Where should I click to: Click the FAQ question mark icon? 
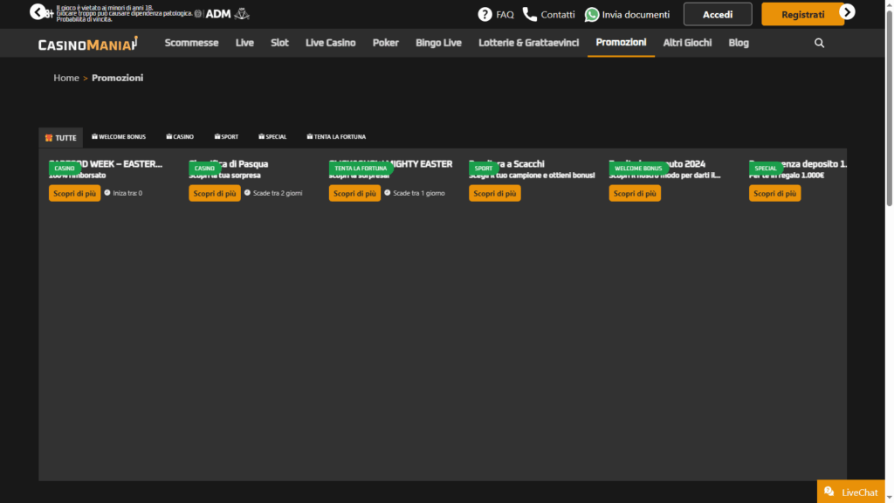click(485, 14)
